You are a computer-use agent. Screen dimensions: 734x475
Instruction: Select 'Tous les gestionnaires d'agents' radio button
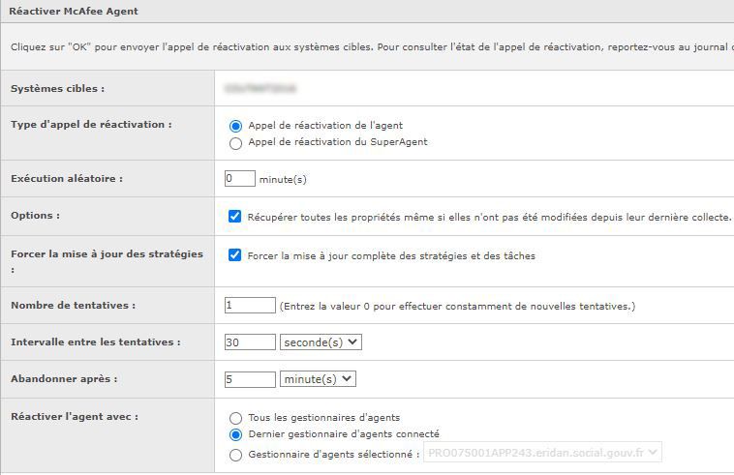[235, 418]
